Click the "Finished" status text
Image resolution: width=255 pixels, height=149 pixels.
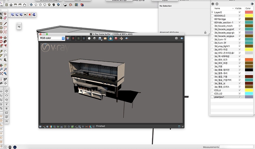[101, 126]
